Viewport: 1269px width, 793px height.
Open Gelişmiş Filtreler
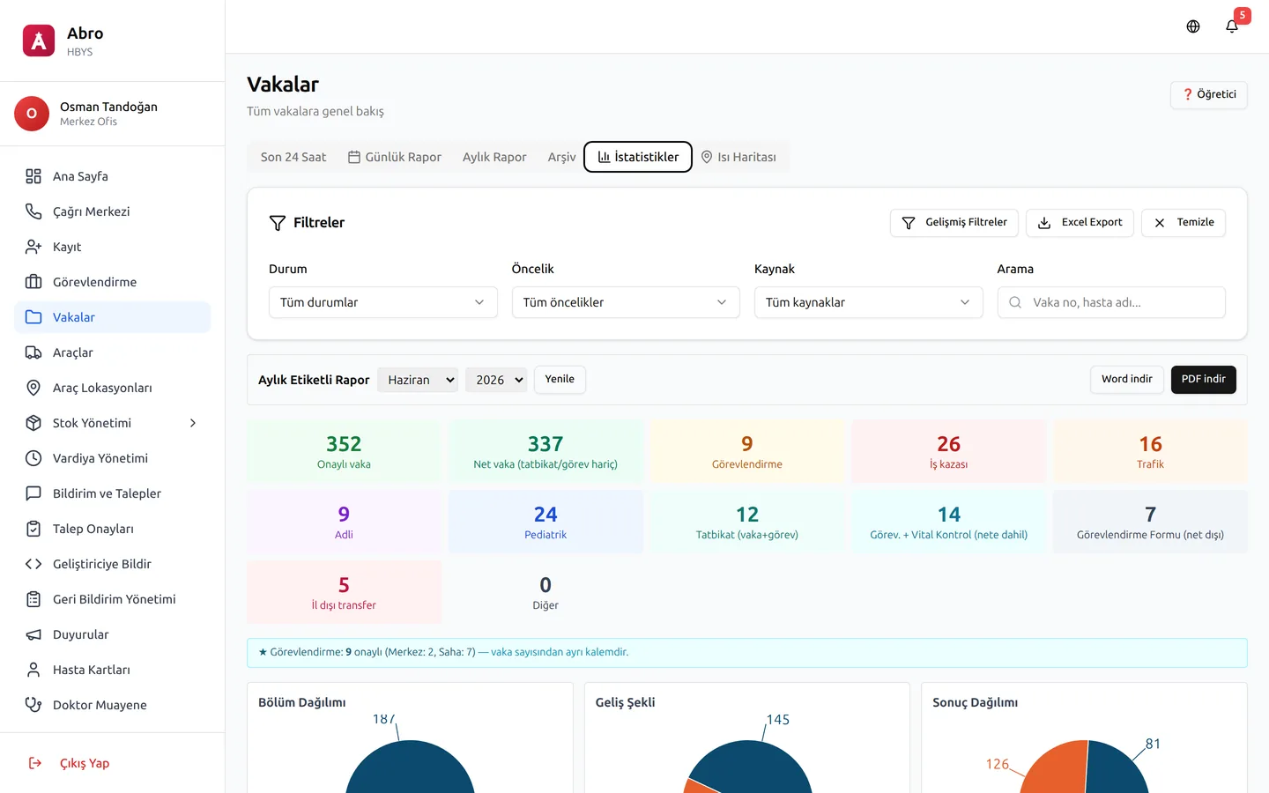(954, 223)
